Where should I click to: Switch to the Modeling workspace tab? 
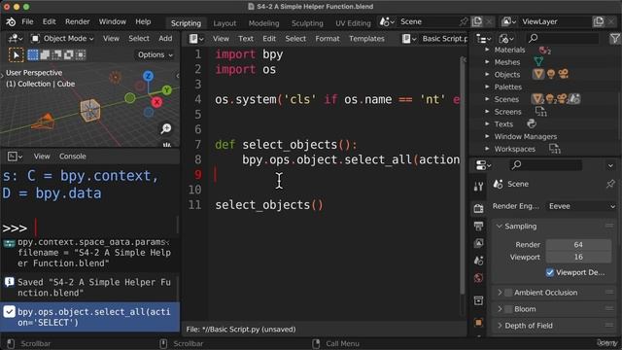click(x=263, y=23)
